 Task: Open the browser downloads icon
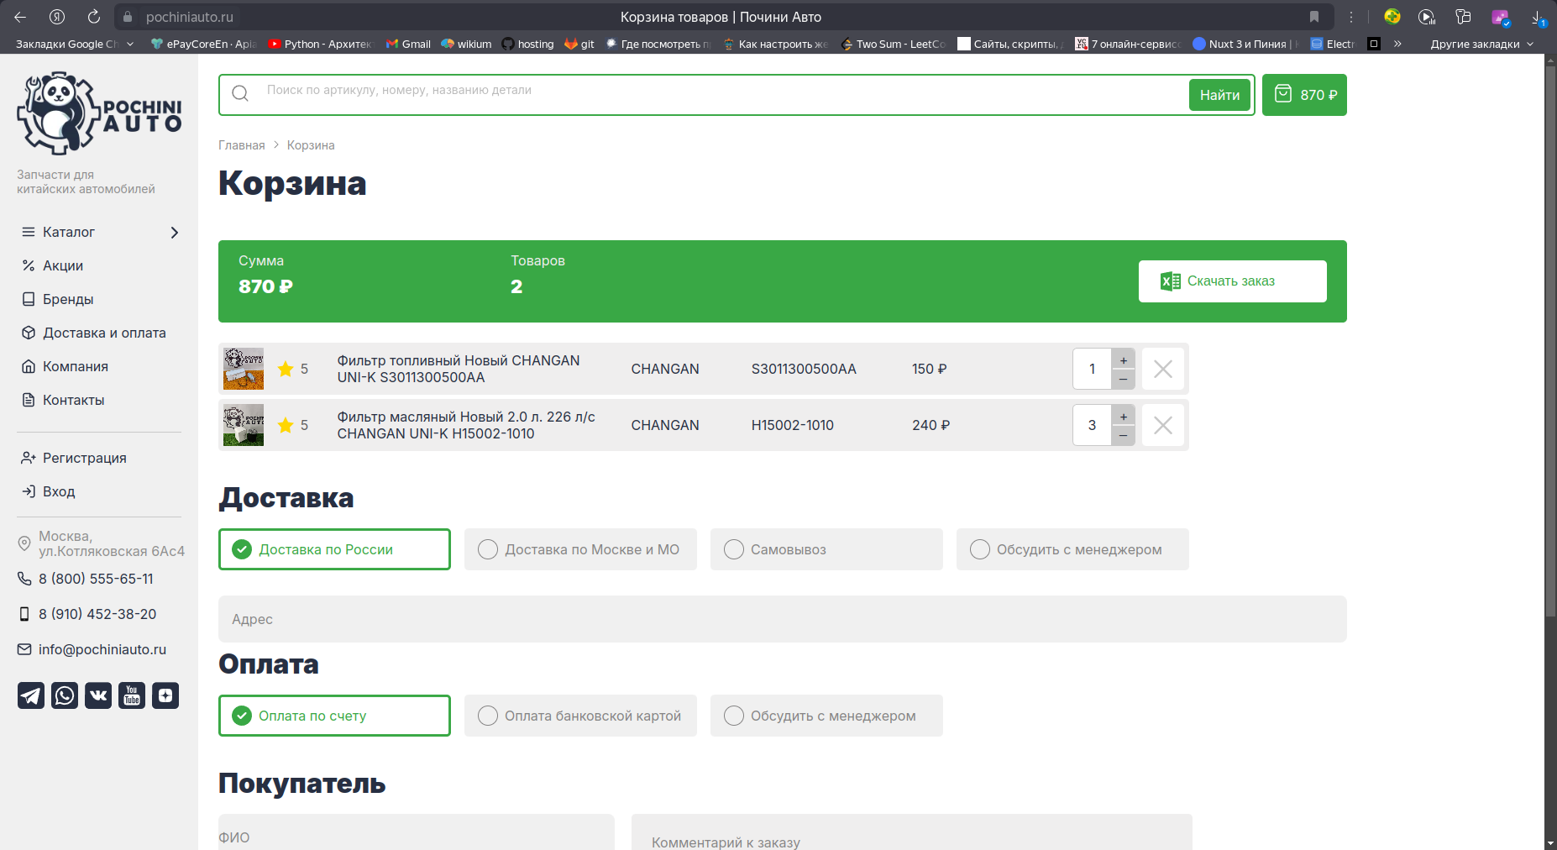coord(1538,17)
